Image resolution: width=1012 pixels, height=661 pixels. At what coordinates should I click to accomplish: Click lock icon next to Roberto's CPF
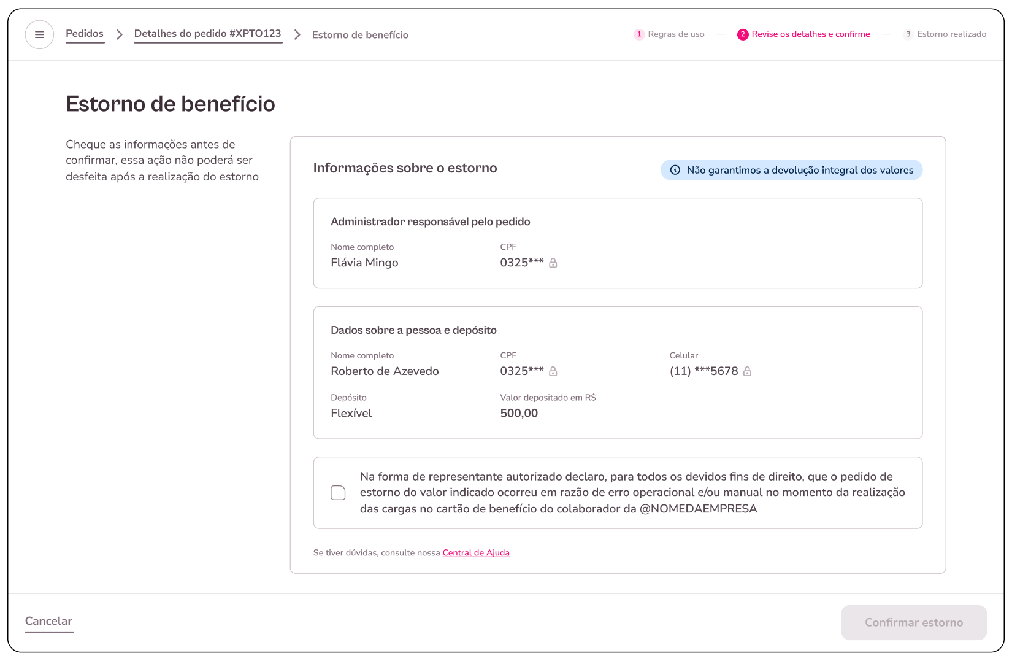click(553, 371)
